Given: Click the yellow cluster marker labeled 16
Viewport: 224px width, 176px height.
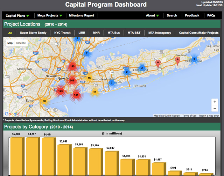Looking at the screenshot, I should (89, 78).
